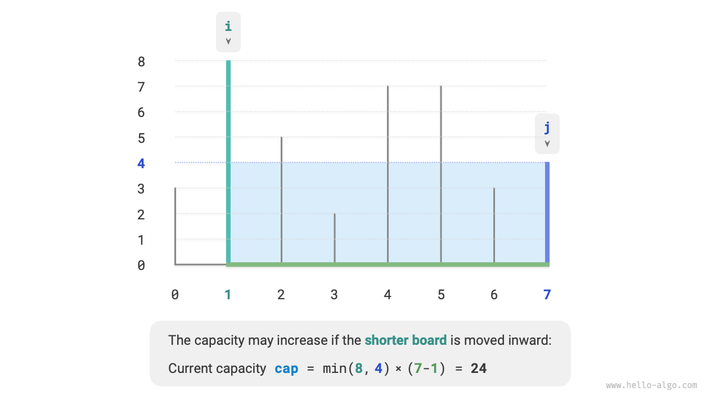Click the bold 'shorter board' text

click(406, 340)
